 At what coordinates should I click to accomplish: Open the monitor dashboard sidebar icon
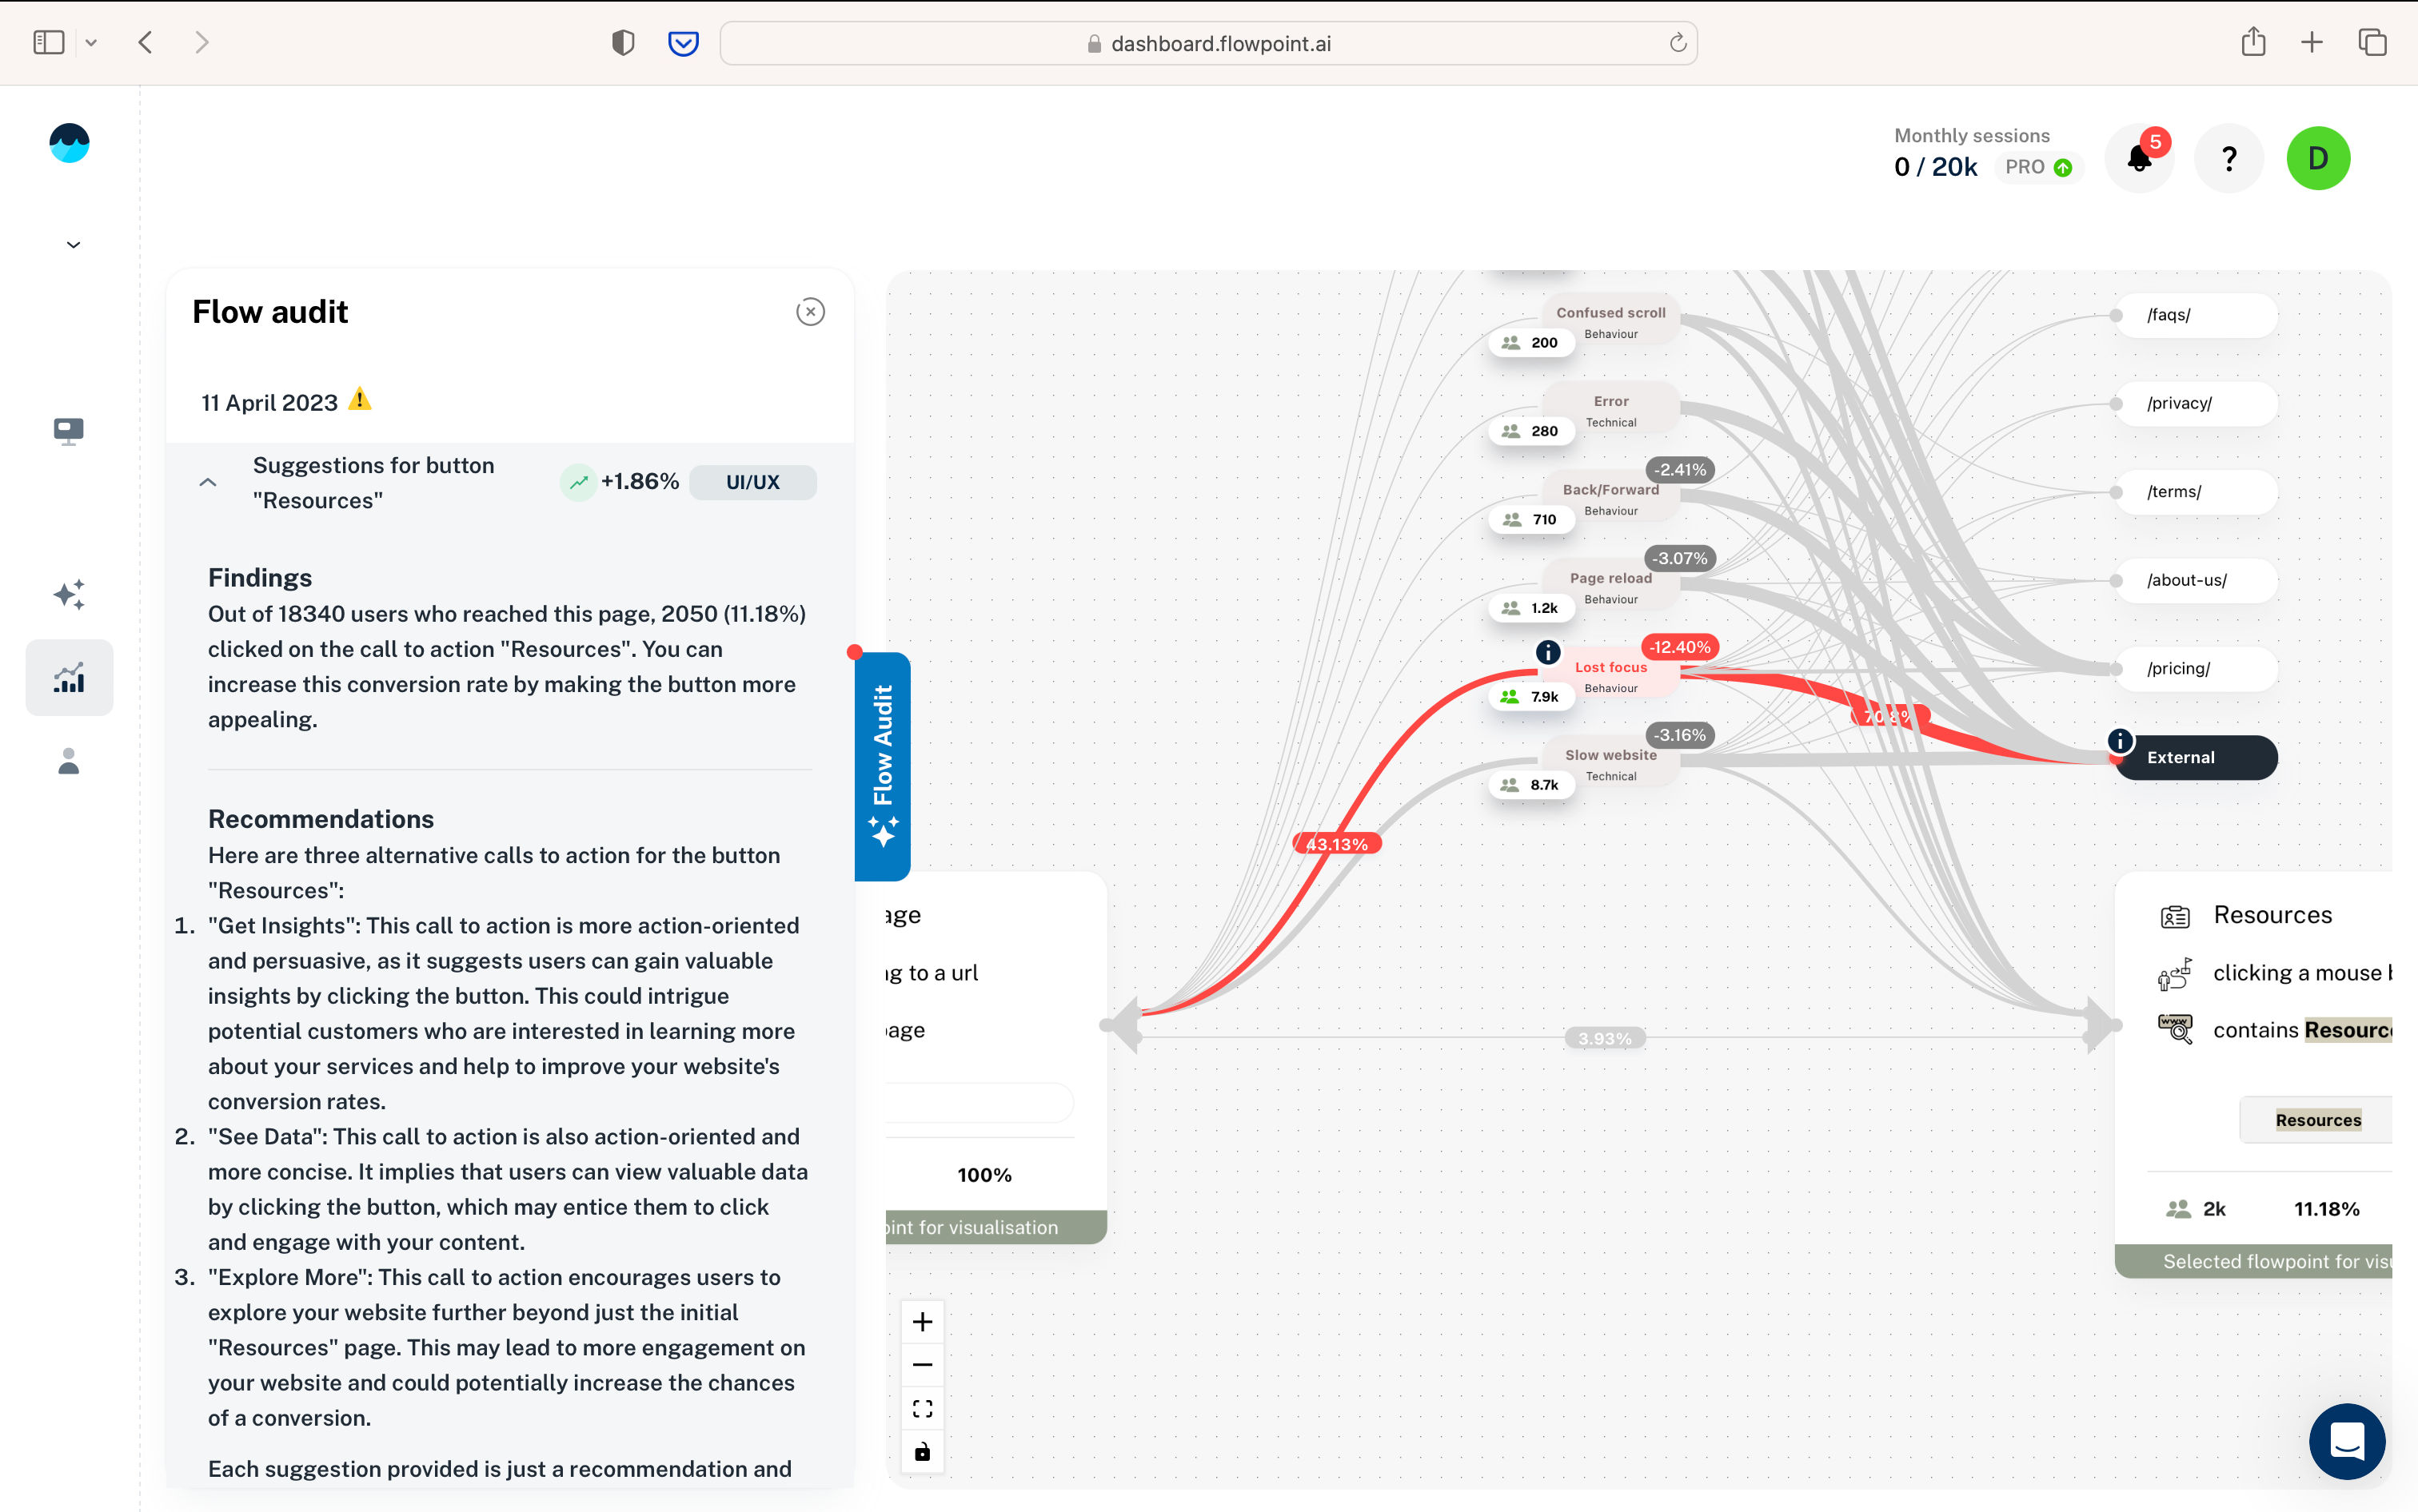[x=68, y=431]
